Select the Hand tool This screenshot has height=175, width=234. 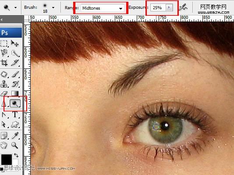pyautogui.click(x=4, y=145)
